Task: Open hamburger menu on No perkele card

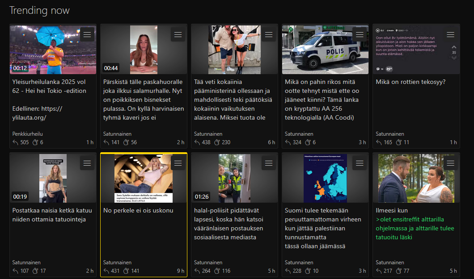Action: 178,163
